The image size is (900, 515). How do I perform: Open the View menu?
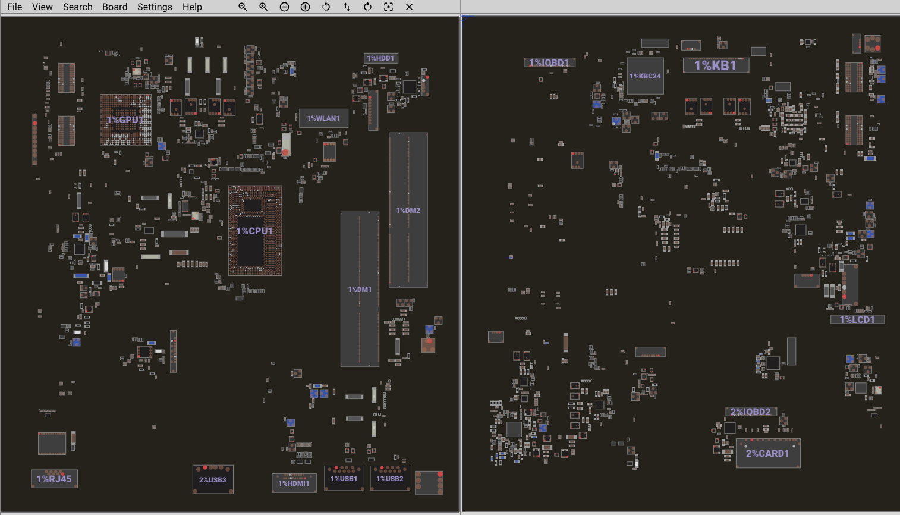click(x=42, y=7)
